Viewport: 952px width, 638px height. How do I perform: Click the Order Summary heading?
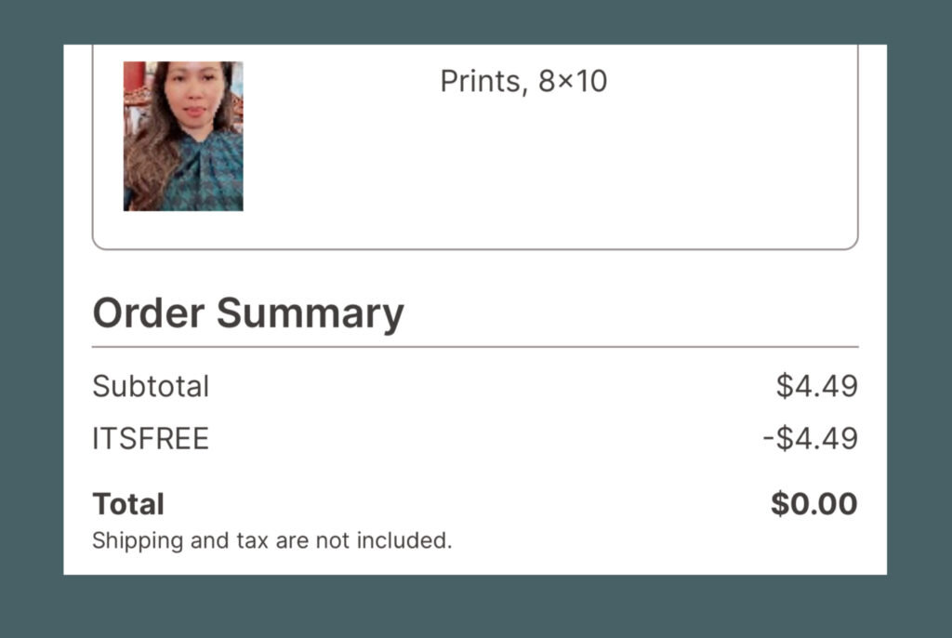click(x=247, y=314)
